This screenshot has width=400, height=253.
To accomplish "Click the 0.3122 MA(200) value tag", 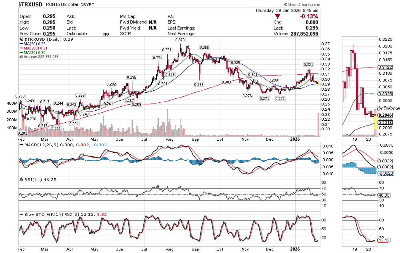I will (385, 68).
